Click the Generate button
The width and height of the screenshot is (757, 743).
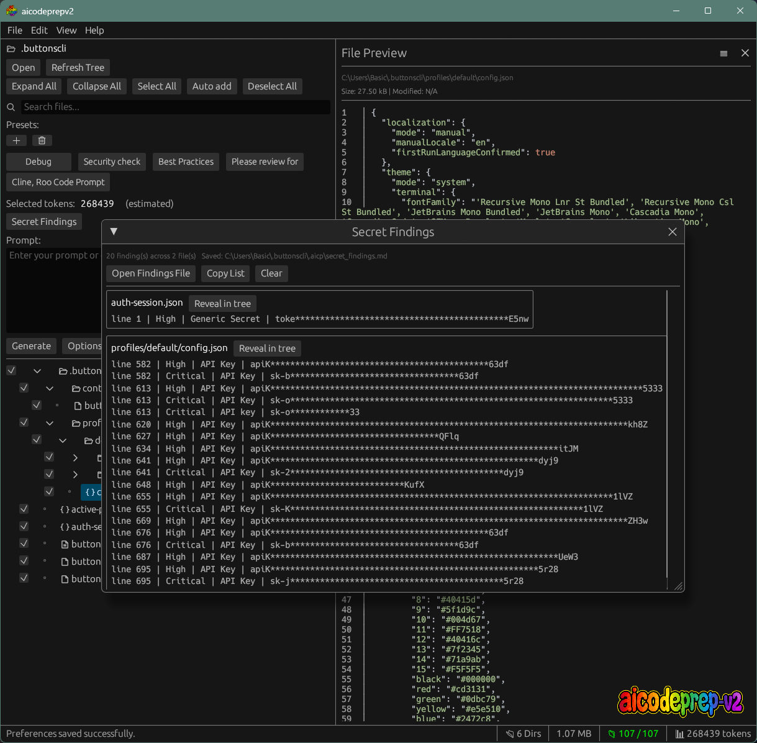point(32,346)
